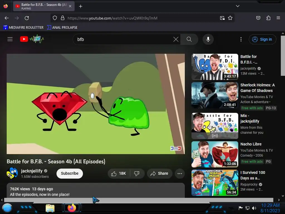Click the video player area
285x214 pixels.
tap(96, 104)
